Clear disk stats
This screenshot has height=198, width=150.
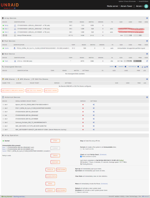[x=51, y=176]
